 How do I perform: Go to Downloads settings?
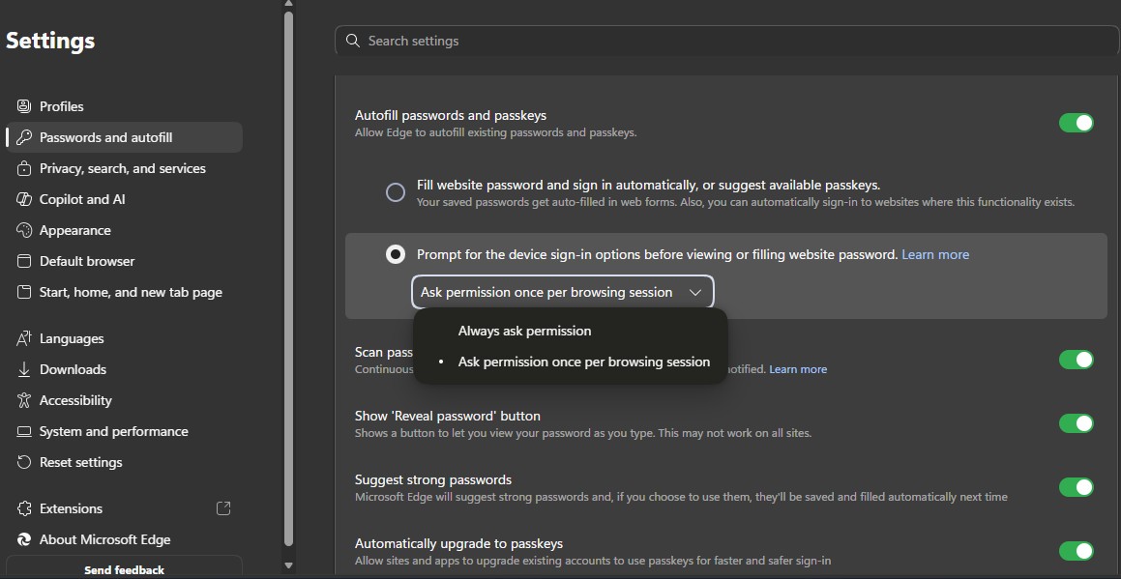pyautogui.click(x=125, y=369)
